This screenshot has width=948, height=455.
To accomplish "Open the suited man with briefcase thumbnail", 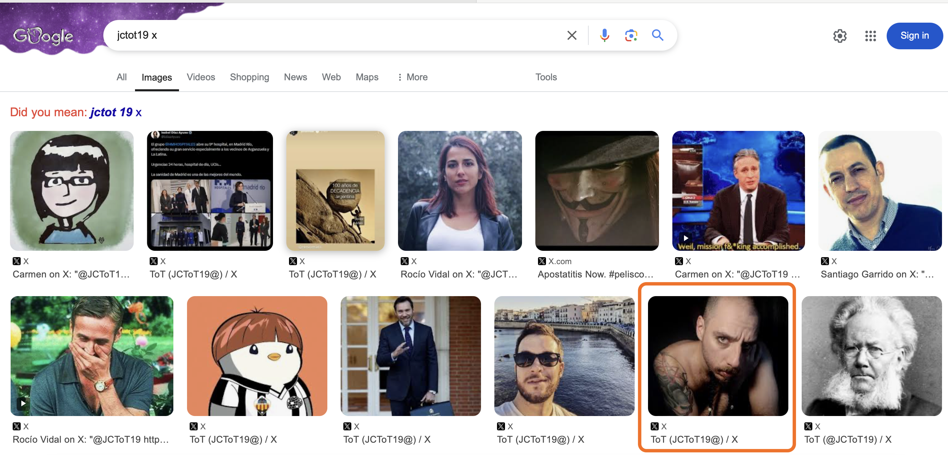I will (411, 356).
